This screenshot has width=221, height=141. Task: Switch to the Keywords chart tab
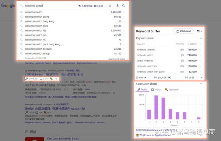pyautogui.click(x=172, y=89)
